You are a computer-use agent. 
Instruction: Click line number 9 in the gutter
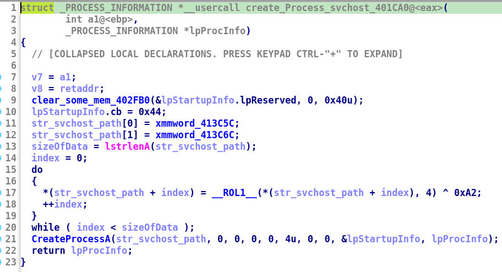[13, 100]
